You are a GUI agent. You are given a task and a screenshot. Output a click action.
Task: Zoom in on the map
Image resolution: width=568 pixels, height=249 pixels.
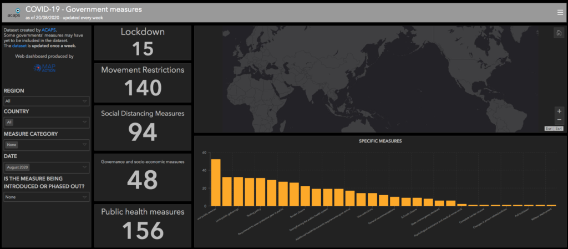559,111
